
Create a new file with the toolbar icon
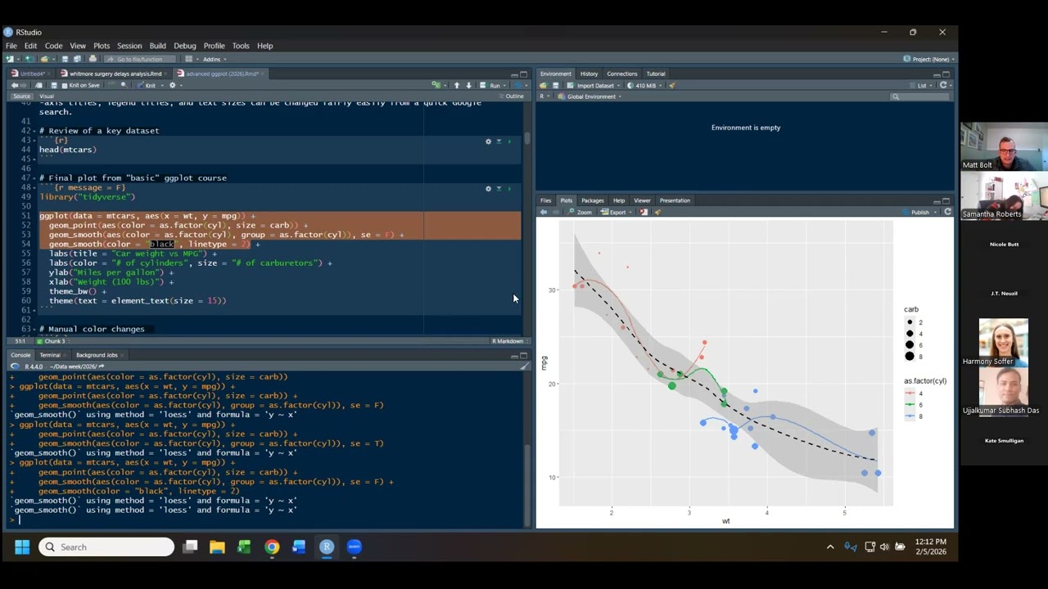(9, 59)
